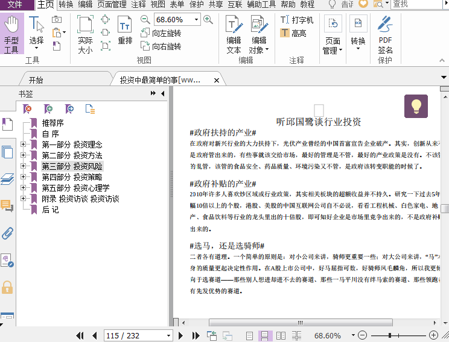Screen dimensions: 449x342
Task: Expand 第二部分 投资方法 bookmark node
Action: tap(23, 155)
